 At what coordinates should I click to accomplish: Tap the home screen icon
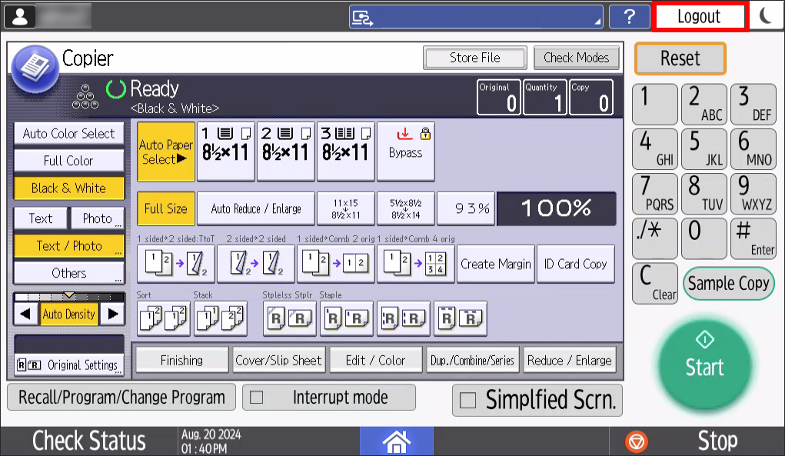coord(397,441)
